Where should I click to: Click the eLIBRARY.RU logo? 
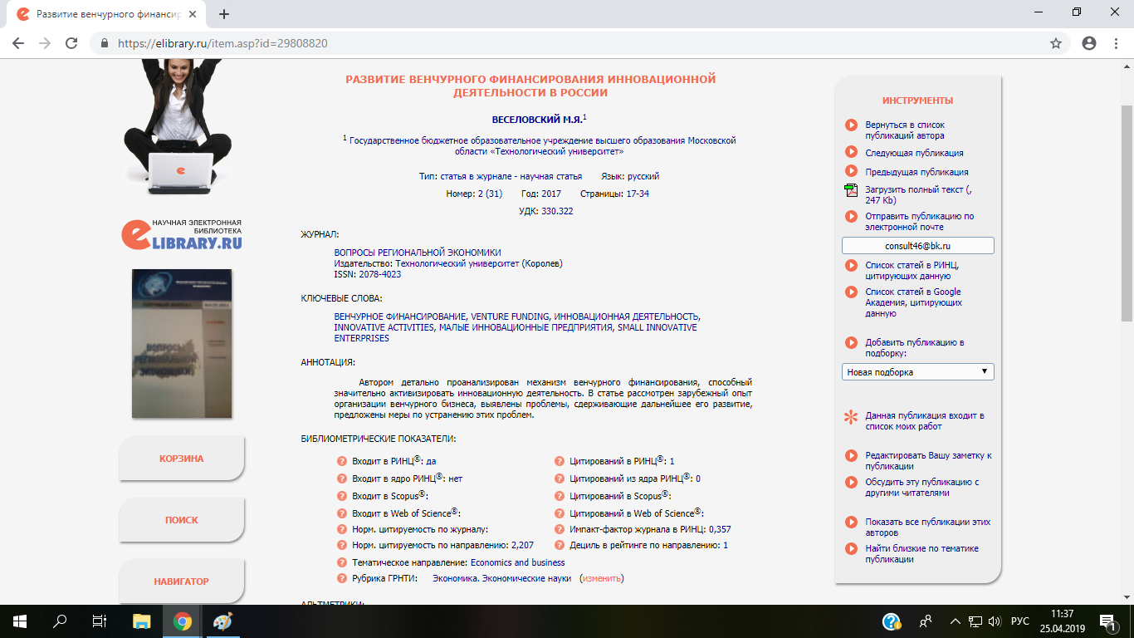182,233
